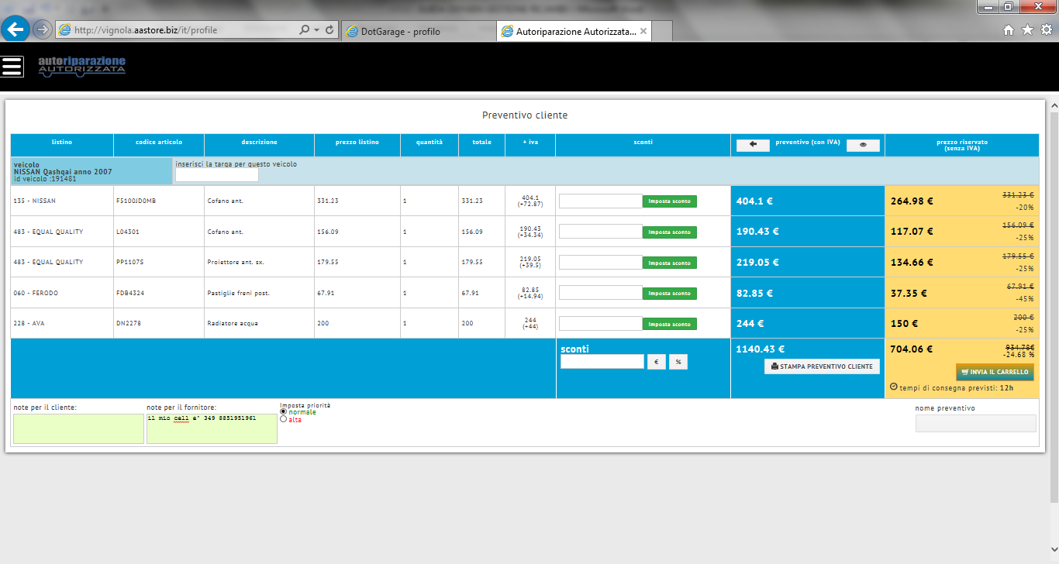Click the address bar search magnifier

305,30
